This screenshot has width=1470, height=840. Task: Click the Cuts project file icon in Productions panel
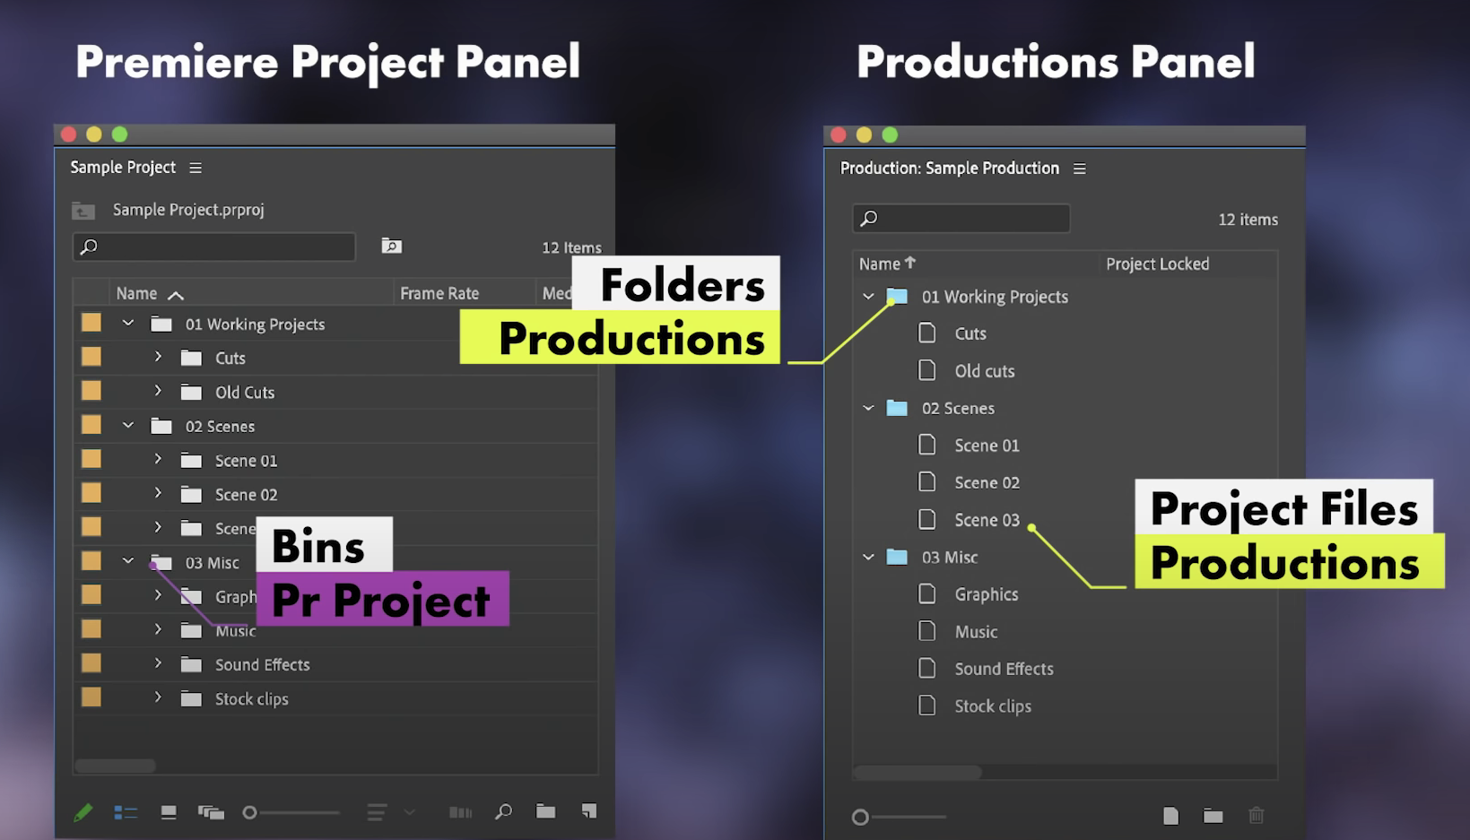pos(927,333)
